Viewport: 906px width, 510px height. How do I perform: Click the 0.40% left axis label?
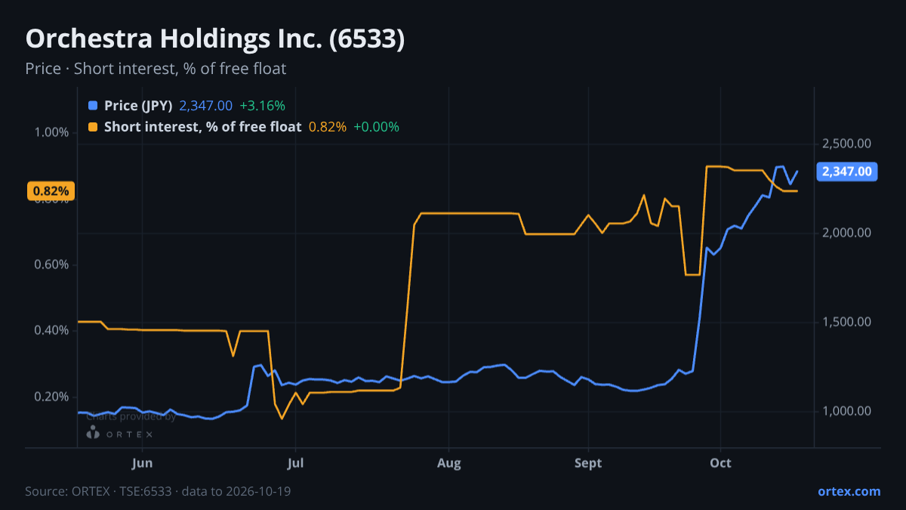pyautogui.click(x=52, y=331)
